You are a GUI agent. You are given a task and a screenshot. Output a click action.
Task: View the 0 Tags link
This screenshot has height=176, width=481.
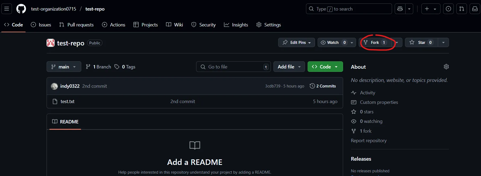click(x=125, y=67)
